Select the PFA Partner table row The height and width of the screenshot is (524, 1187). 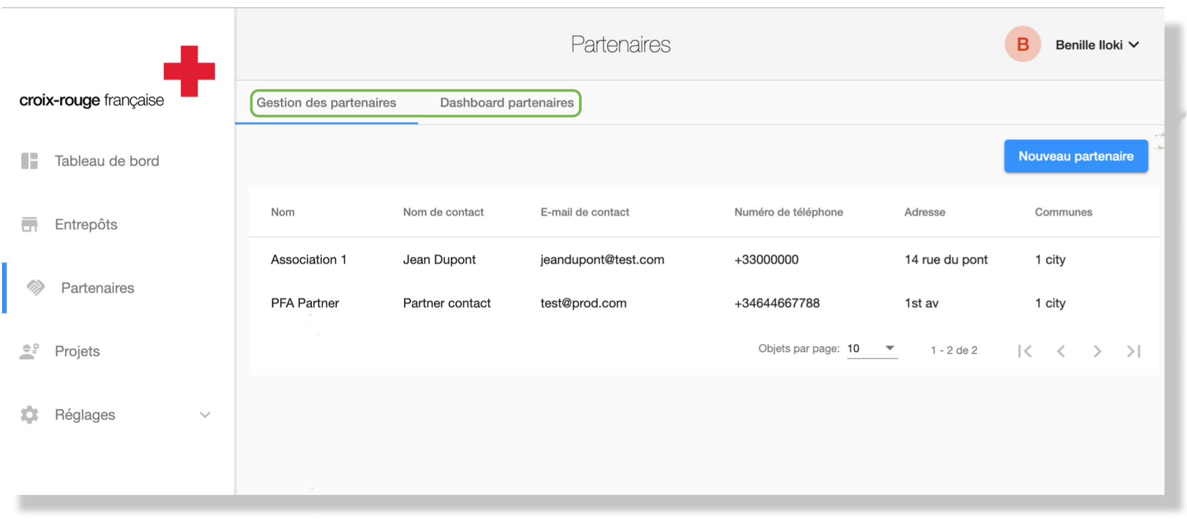tap(305, 303)
